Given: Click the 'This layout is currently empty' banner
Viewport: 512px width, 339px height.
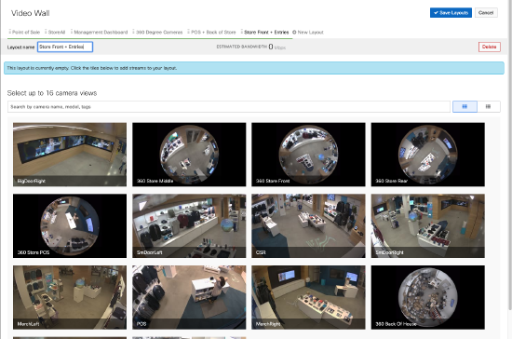Looking at the screenshot, I should [254, 68].
